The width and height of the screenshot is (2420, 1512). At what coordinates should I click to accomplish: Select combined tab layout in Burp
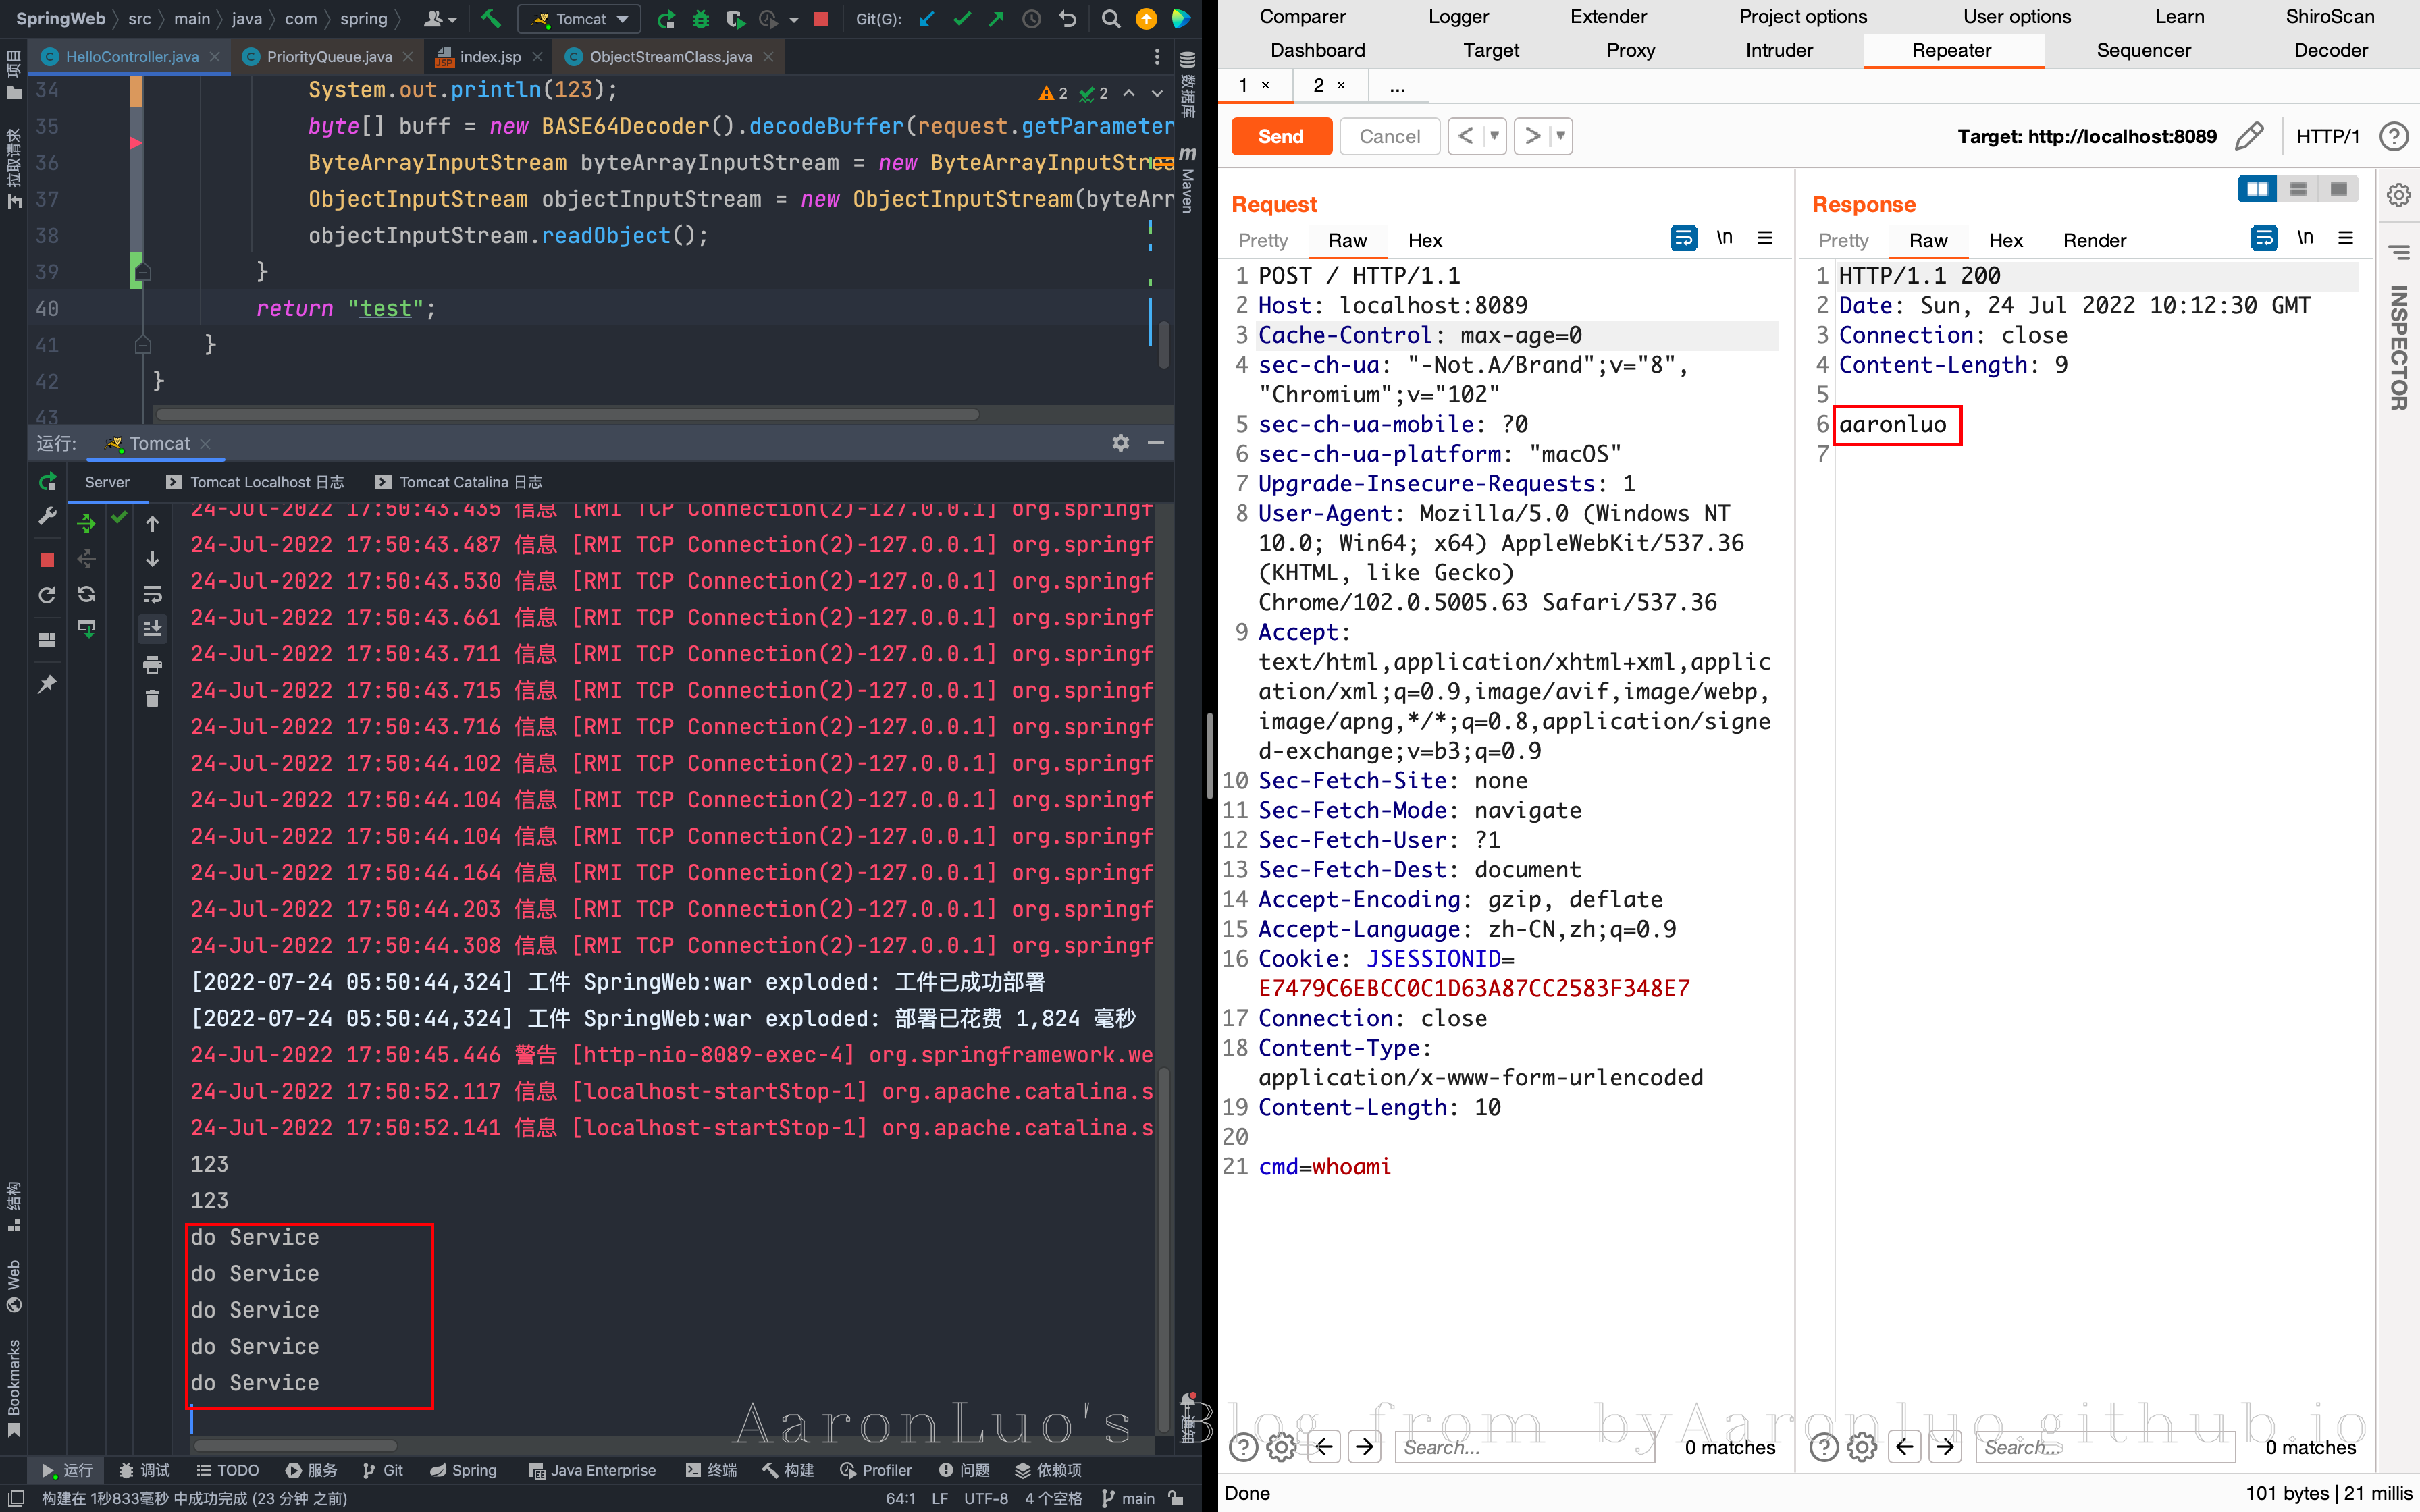click(x=2339, y=189)
